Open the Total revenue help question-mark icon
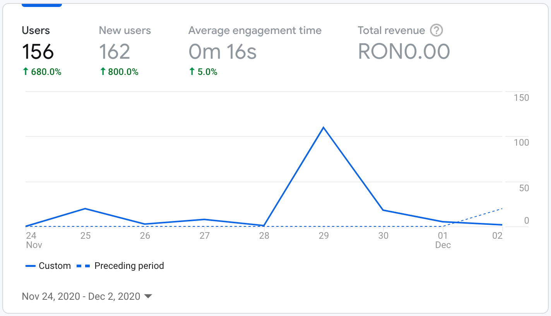Screen dimensions: 551x316 [x=436, y=30]
